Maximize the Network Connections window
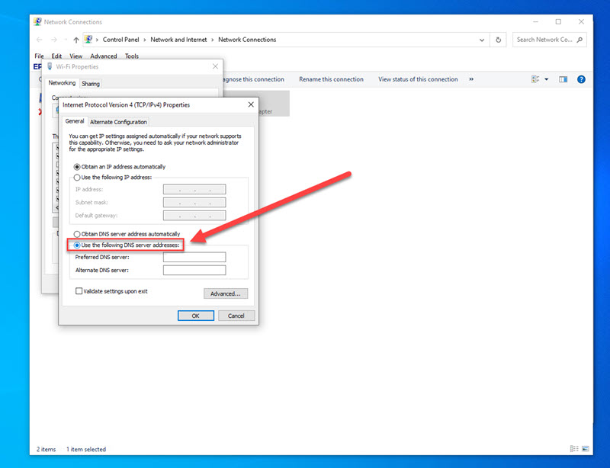610x468 pixels. tap(558, 22)
